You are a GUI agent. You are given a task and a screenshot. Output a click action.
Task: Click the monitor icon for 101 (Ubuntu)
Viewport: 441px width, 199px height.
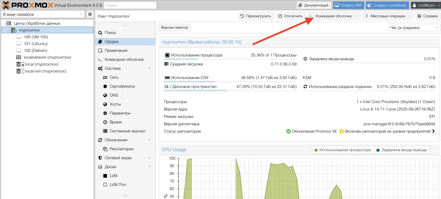point(19,44)
